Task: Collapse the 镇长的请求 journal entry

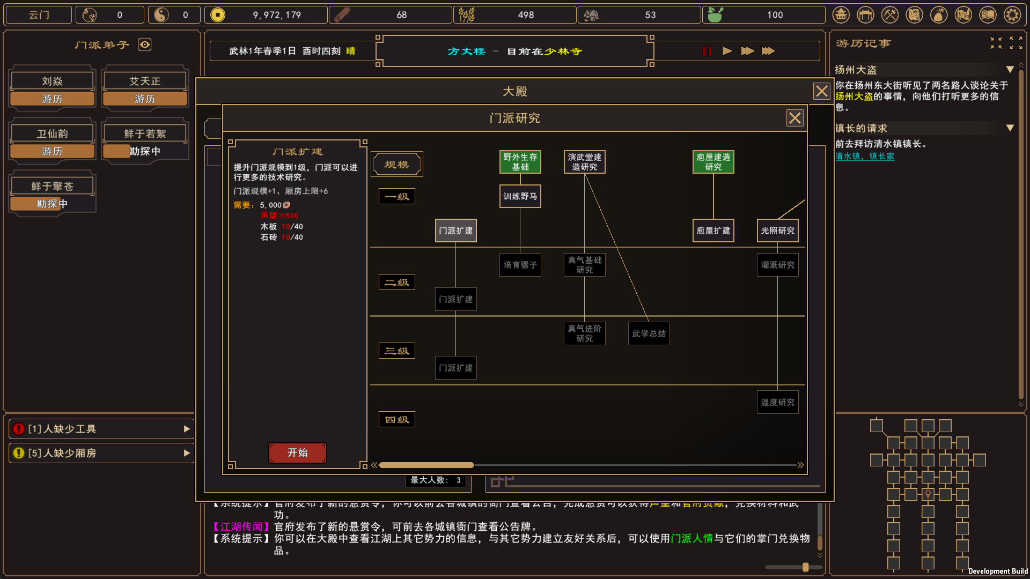Action: (x=1011, y=129)
